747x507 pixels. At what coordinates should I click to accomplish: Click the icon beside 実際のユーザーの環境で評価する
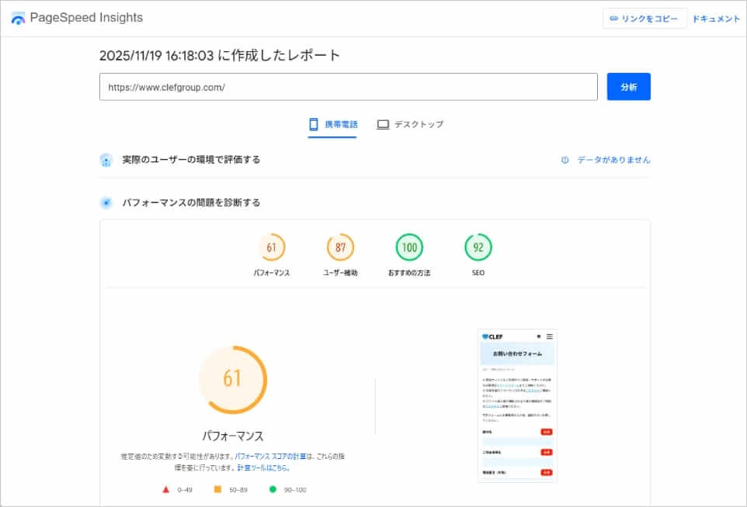coord(106,160)
